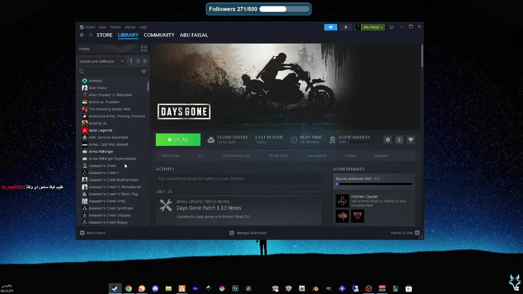Click the Play Time clock icon
The height and width of the screenshot is (294, 523).
294,140
